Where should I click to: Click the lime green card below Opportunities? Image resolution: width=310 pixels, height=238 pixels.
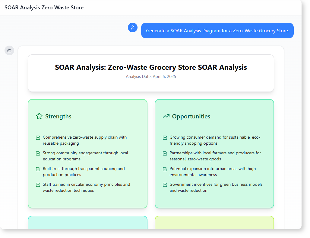point(214,222)
